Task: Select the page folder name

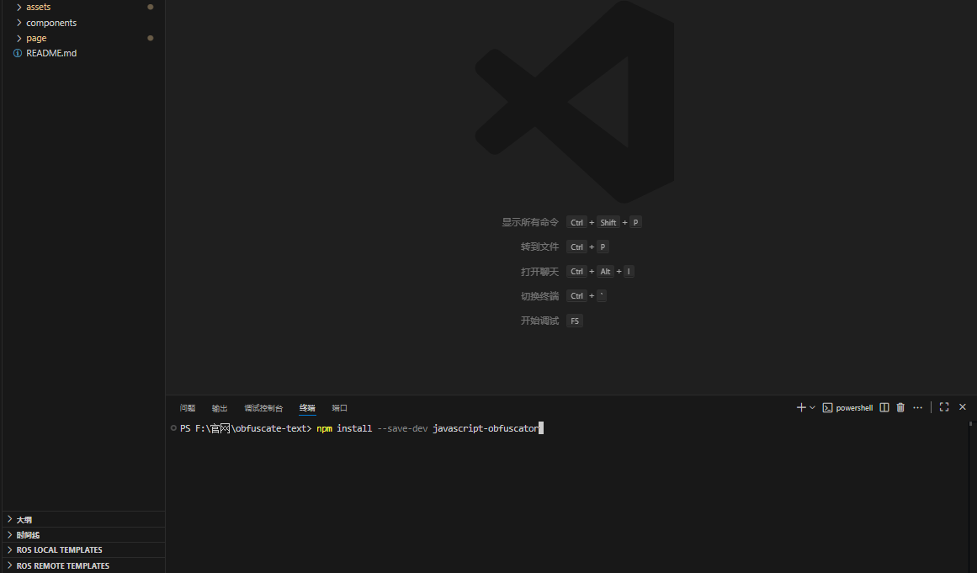Action: [36, 38]
